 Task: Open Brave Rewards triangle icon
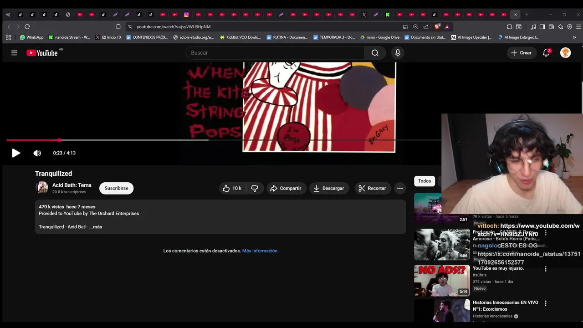tap(447, 27)
